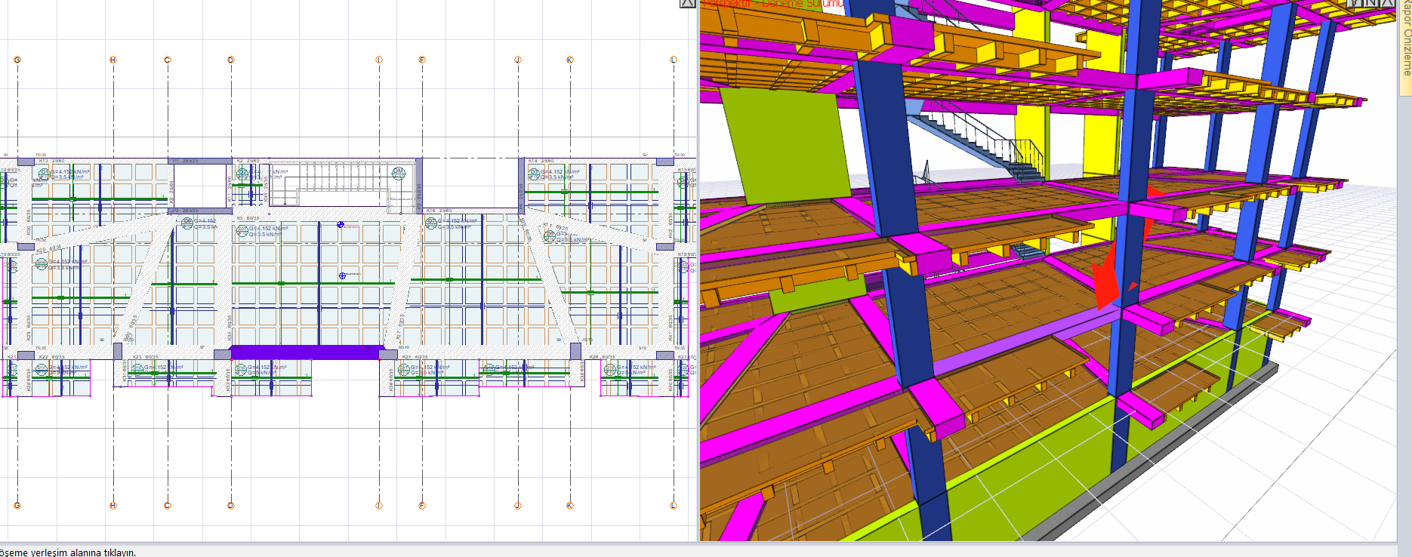Click axis bubble H on the upper grid
Screen dimensions: 1412x557
tap(113, 60)
